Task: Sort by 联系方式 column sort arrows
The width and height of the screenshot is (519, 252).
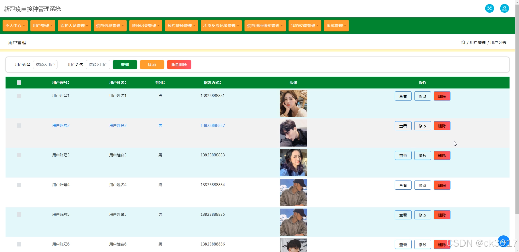Action: tap(220, 83)
